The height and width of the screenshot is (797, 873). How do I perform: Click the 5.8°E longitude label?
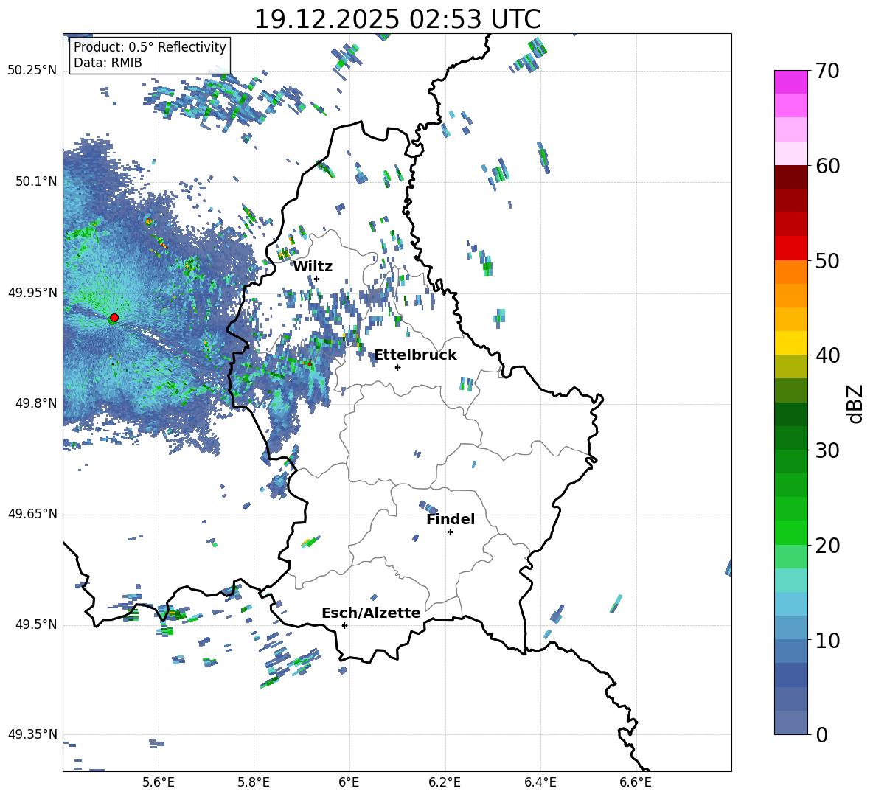(x=254, y=782)
